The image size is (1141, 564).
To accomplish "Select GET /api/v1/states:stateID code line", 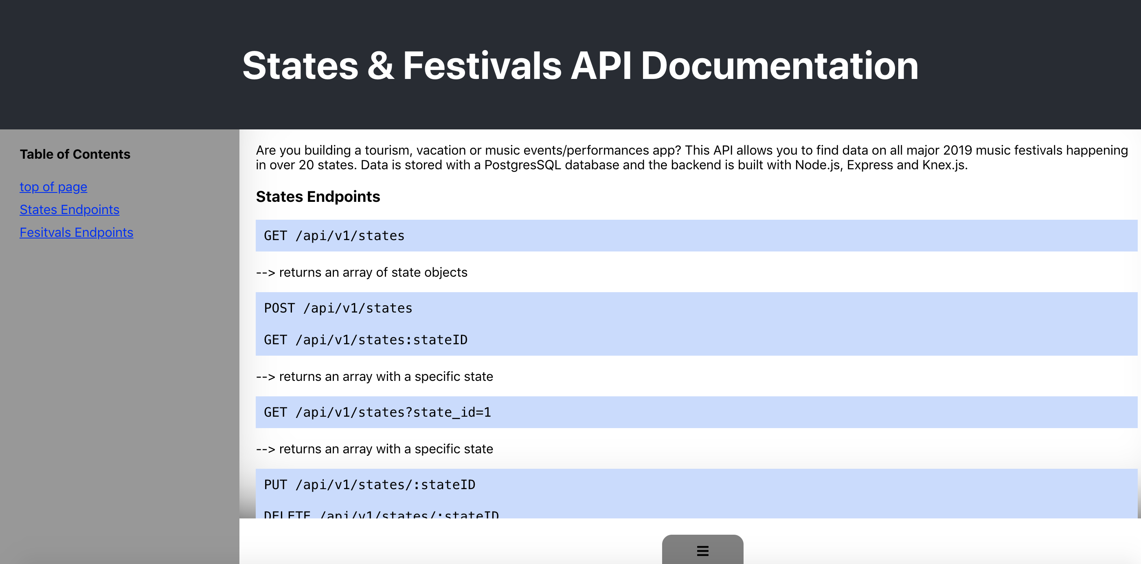I will (x=365, y=340).
